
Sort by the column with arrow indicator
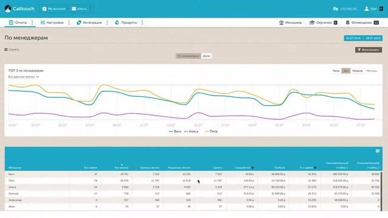click(x=121, y=167)
